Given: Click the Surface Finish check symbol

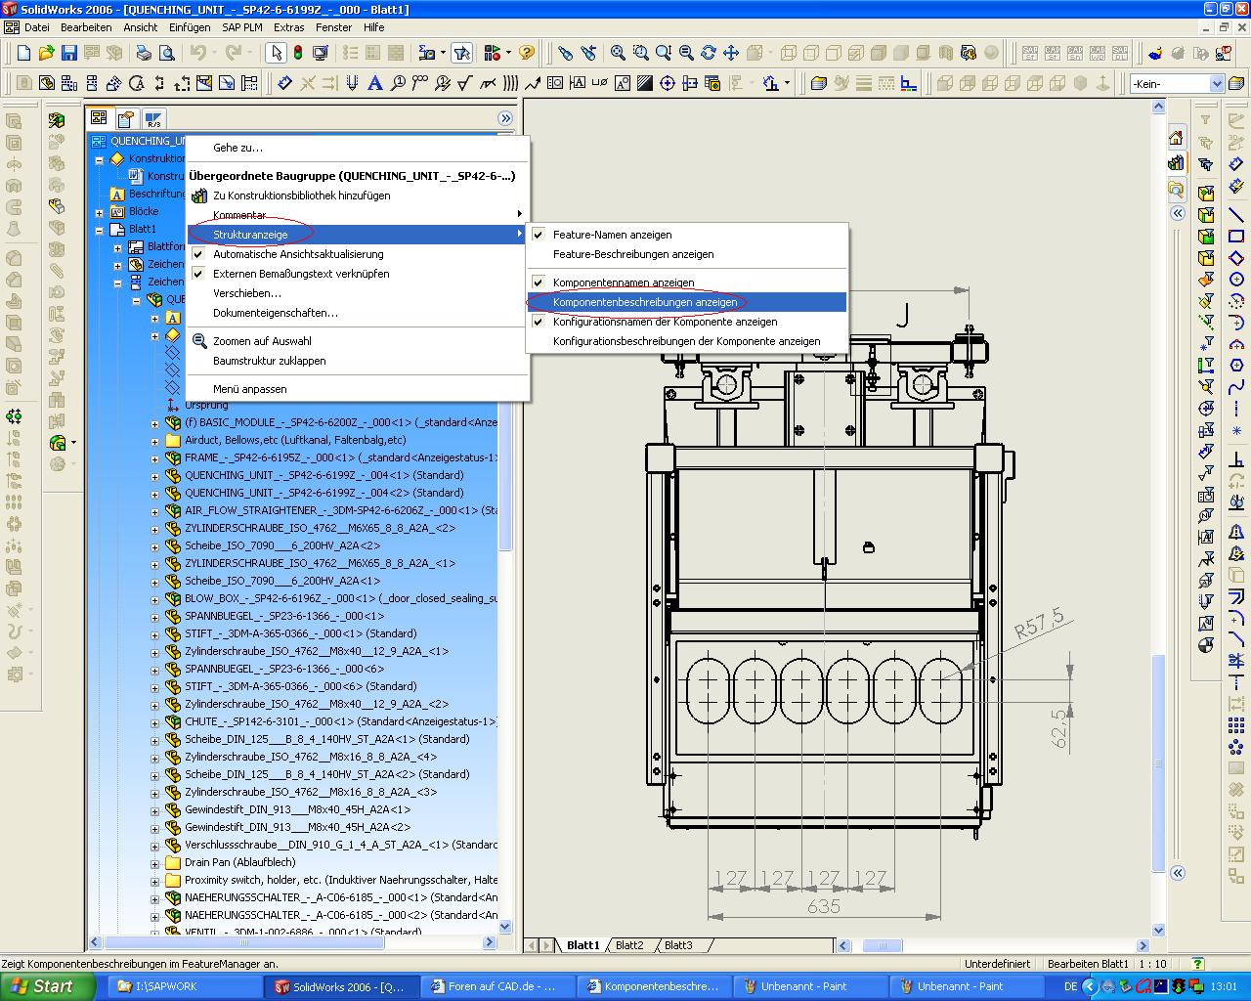Looking at the screenshot, I should (x=465, y=84).
